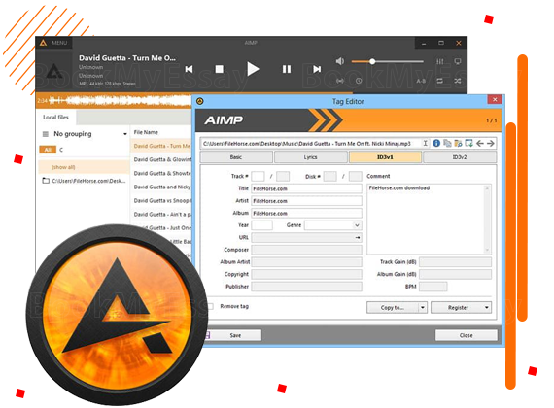Toggle shuffle playback mode
Screen dimensions: 554x408
(458, 81)
